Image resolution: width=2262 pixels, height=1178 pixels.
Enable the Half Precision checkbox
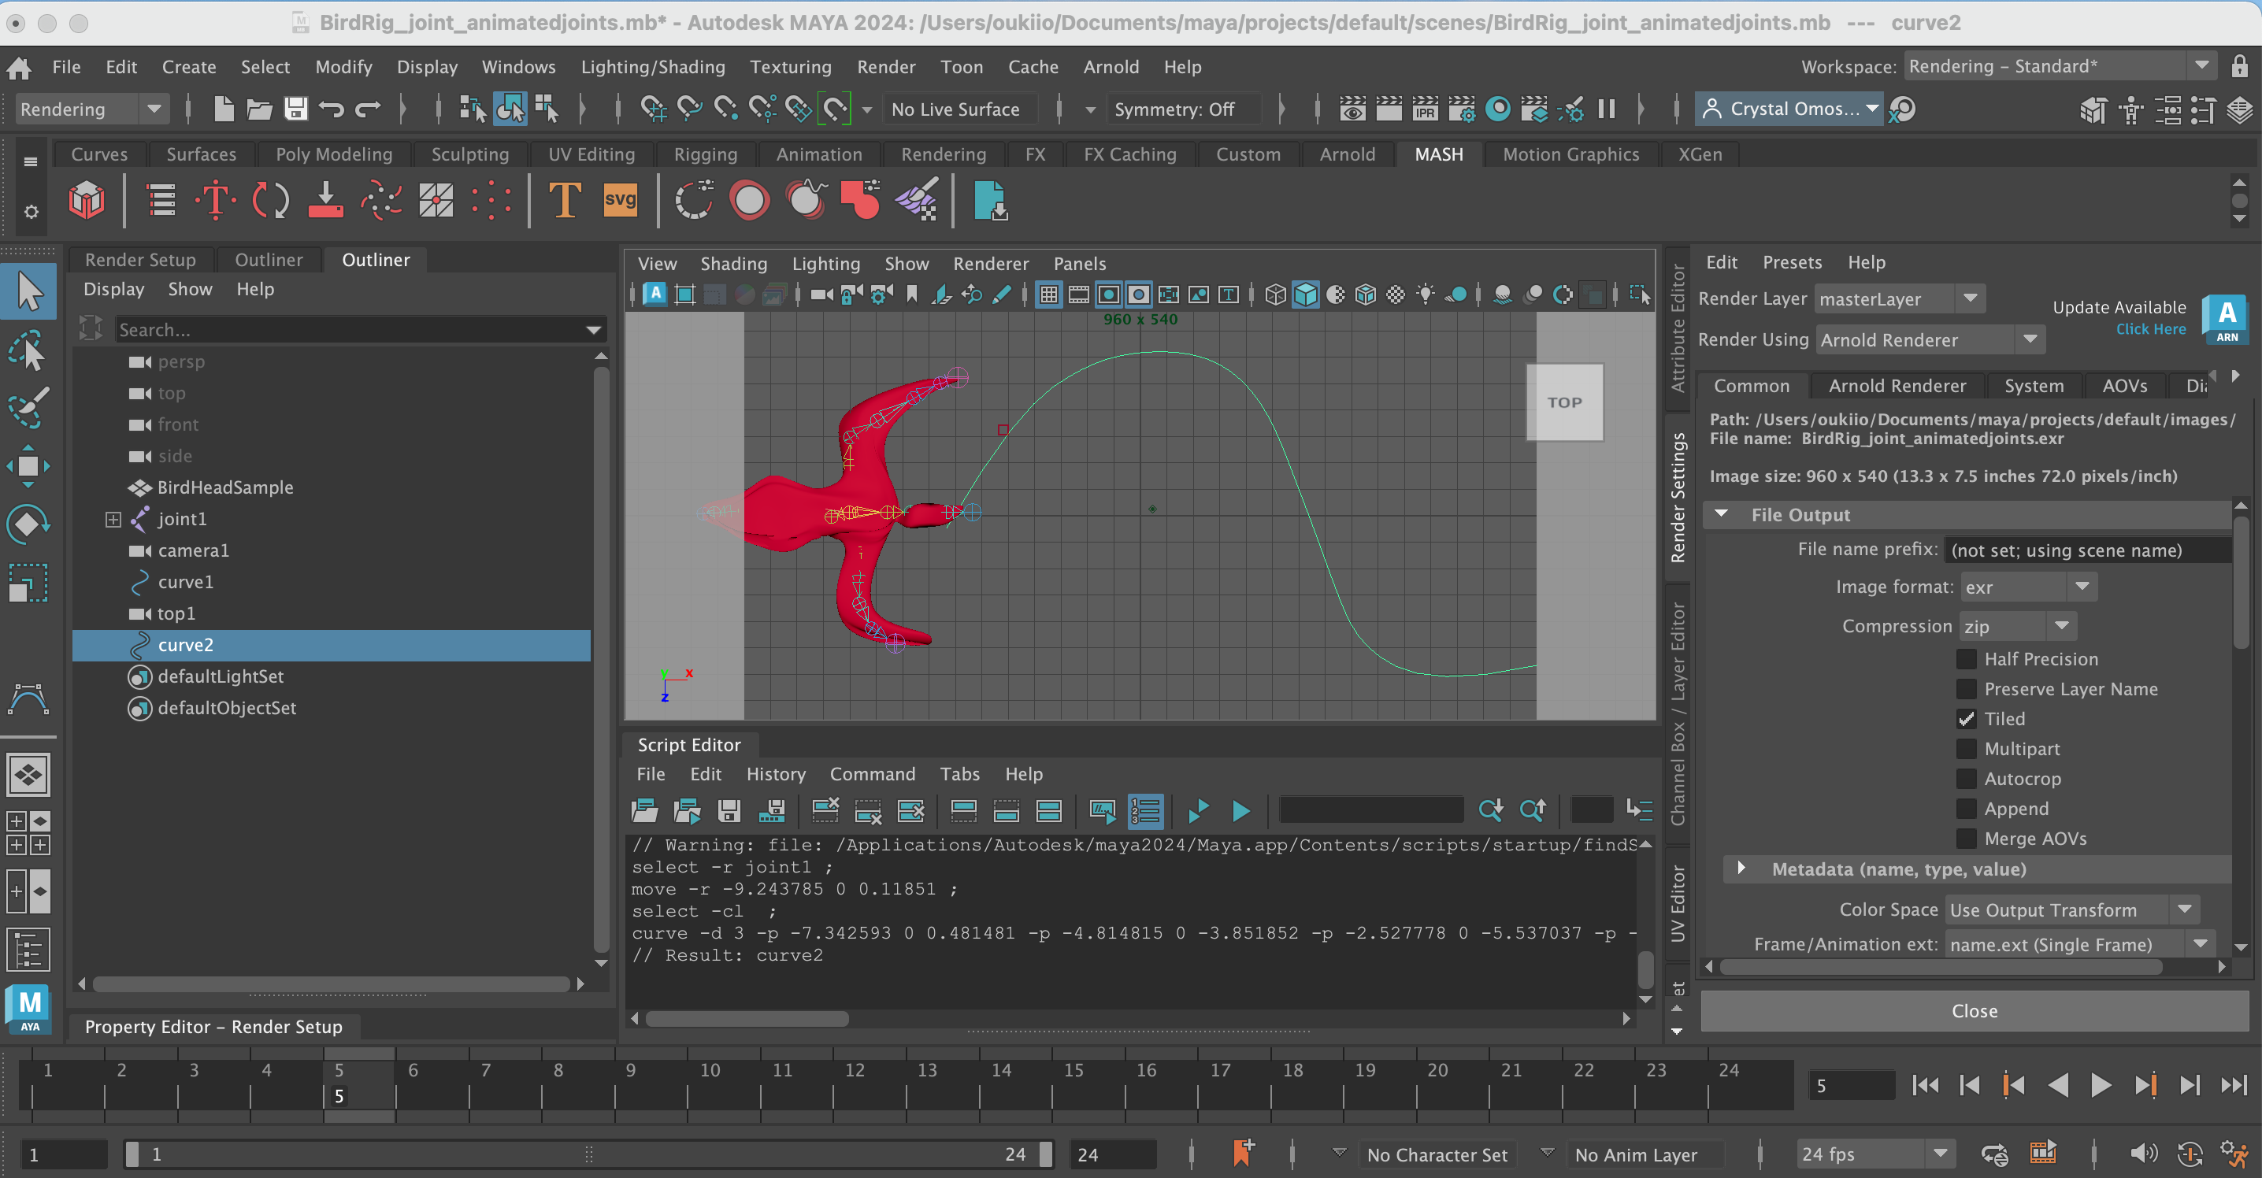click(1967, 659)
